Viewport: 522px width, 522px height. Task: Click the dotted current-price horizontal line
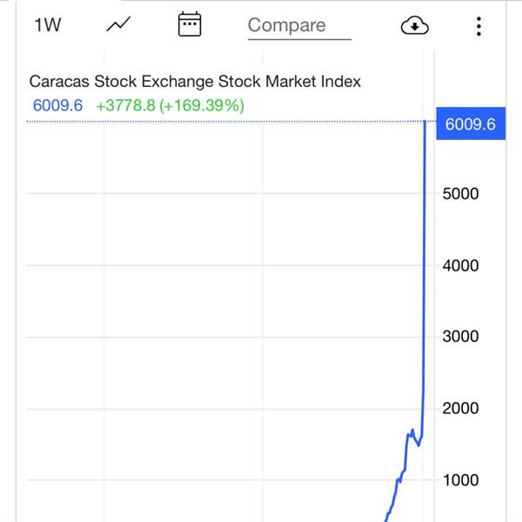click(225, 122)
